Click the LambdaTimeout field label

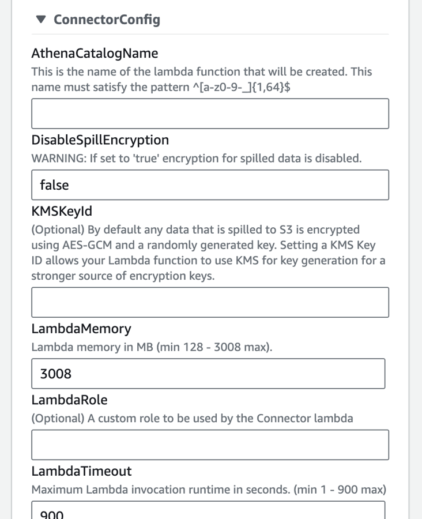81,471
